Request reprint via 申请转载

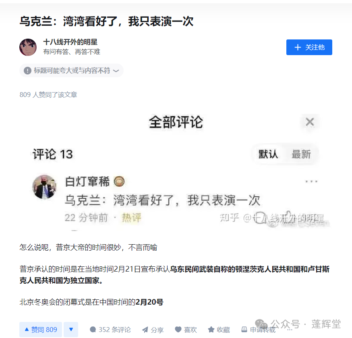[x=258, y=330]
